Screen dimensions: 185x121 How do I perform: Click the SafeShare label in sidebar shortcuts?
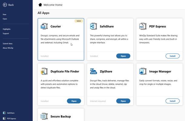coord(11,113)
